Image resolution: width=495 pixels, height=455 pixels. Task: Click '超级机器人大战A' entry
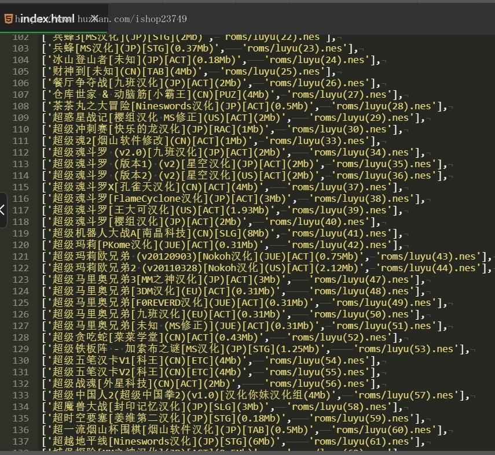point(94,234)
